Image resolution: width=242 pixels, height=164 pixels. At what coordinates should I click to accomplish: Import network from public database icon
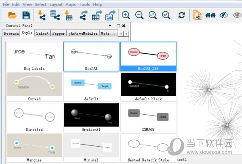pos(55,15)
